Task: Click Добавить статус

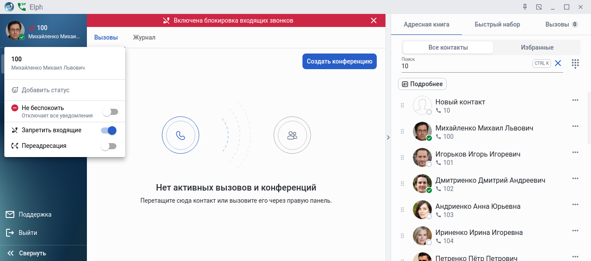Action: 46,90
